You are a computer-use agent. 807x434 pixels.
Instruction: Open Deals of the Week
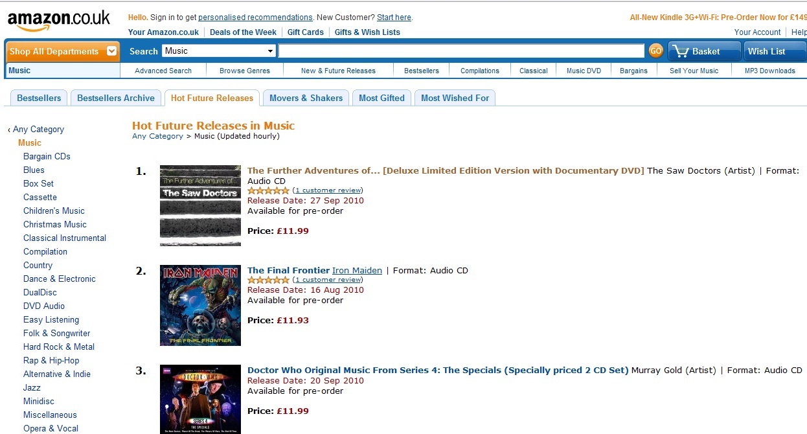(x=243, y=32)
